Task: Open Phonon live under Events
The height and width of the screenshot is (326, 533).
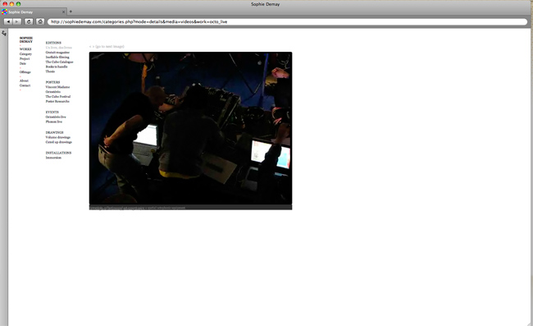Action: pos(53,122)
